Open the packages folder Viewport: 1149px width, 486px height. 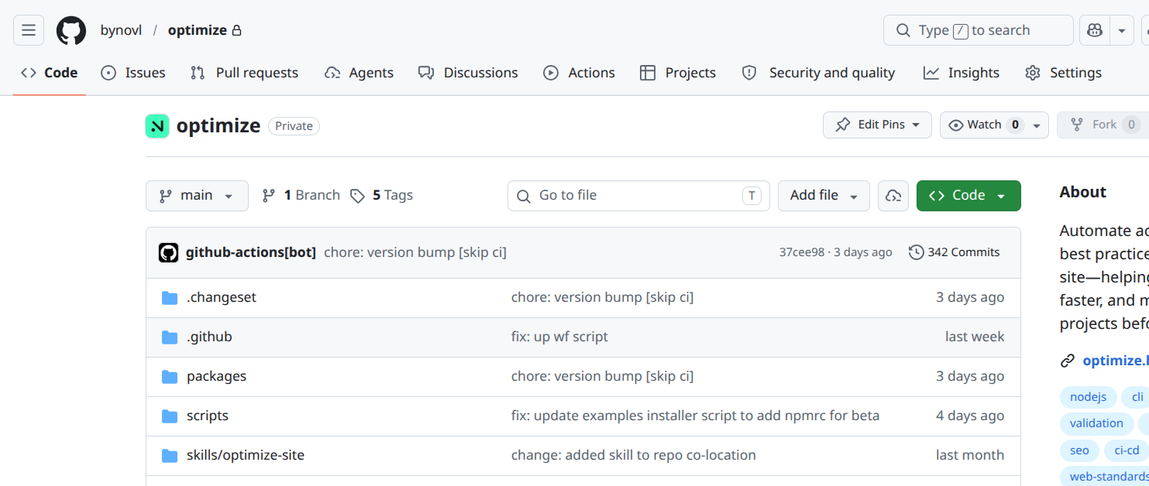(216, 376)
